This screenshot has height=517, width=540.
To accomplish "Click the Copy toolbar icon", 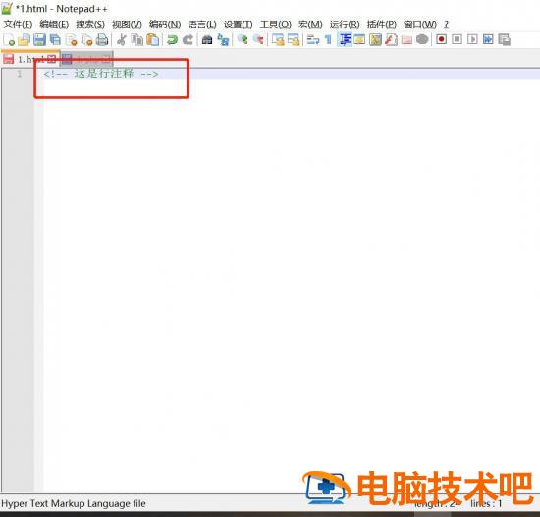I will 137,40.
